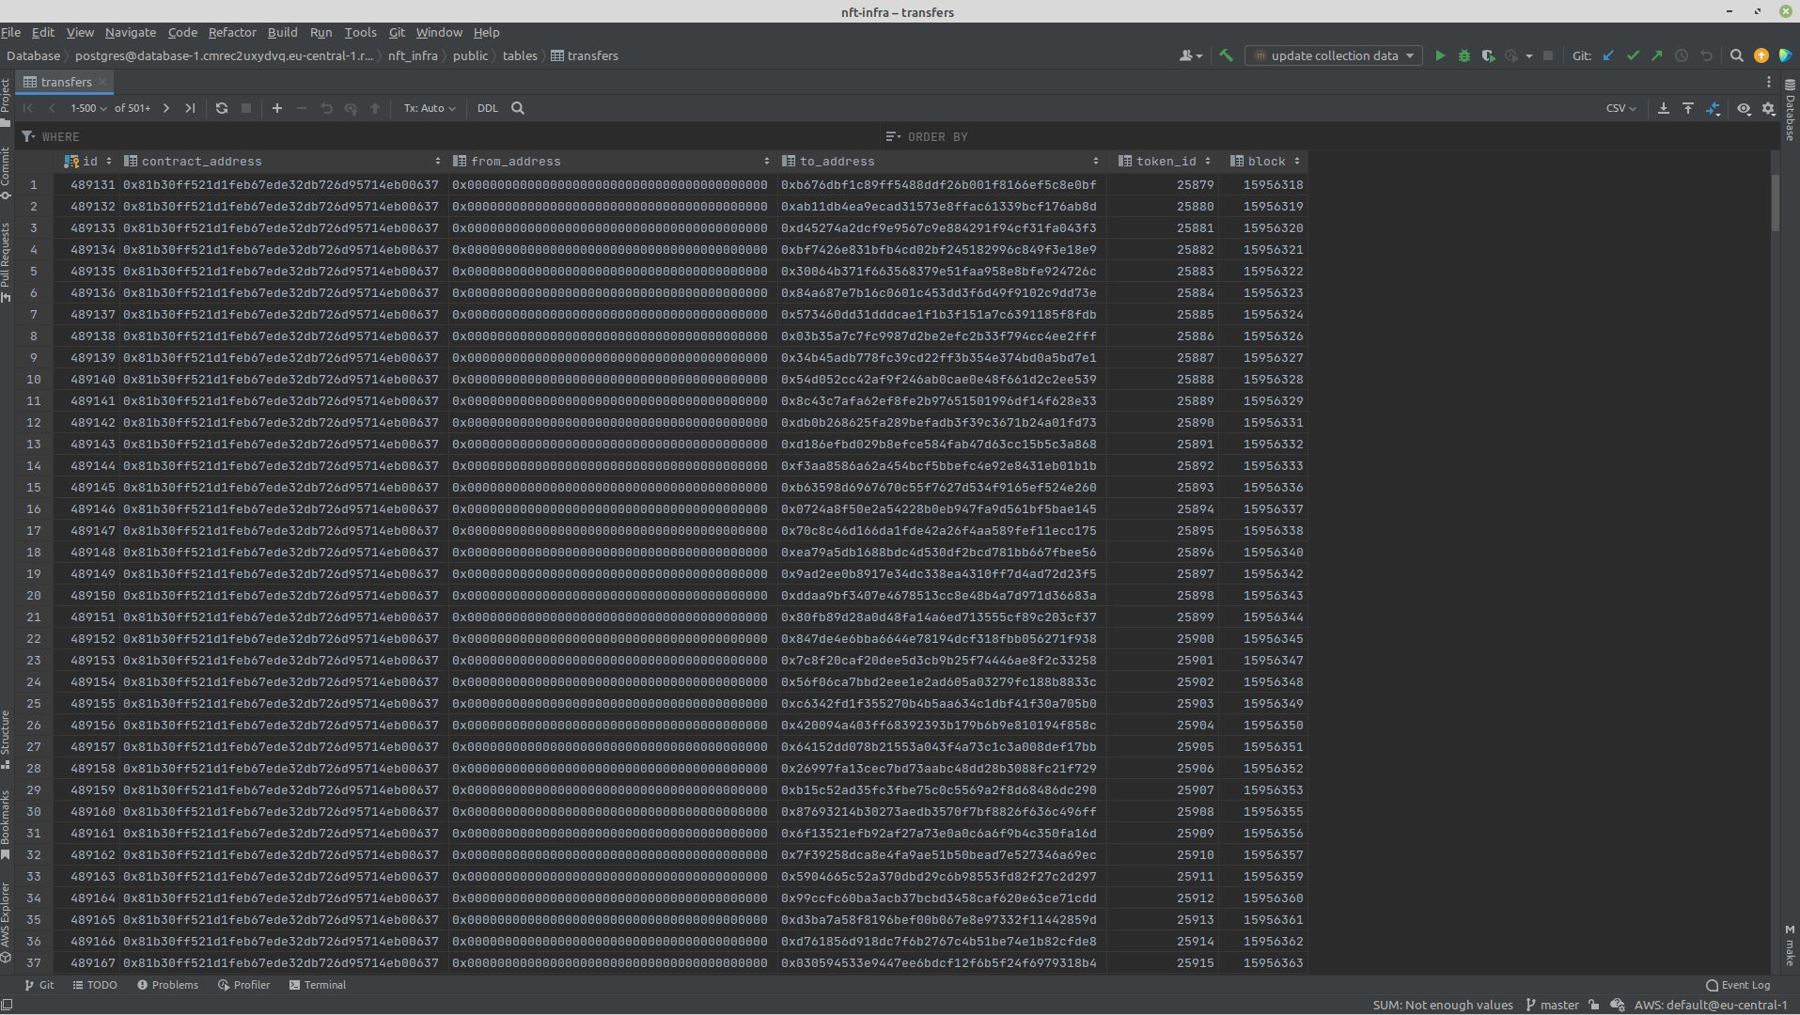This screenshot has width=1800, height=1015.
Task: Toggle the Project side panel
Action: [6, 102]
